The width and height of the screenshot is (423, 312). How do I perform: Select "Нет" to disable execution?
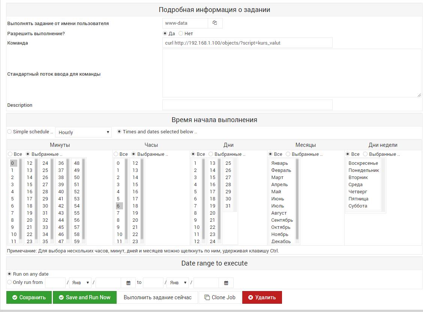(181, 33)
